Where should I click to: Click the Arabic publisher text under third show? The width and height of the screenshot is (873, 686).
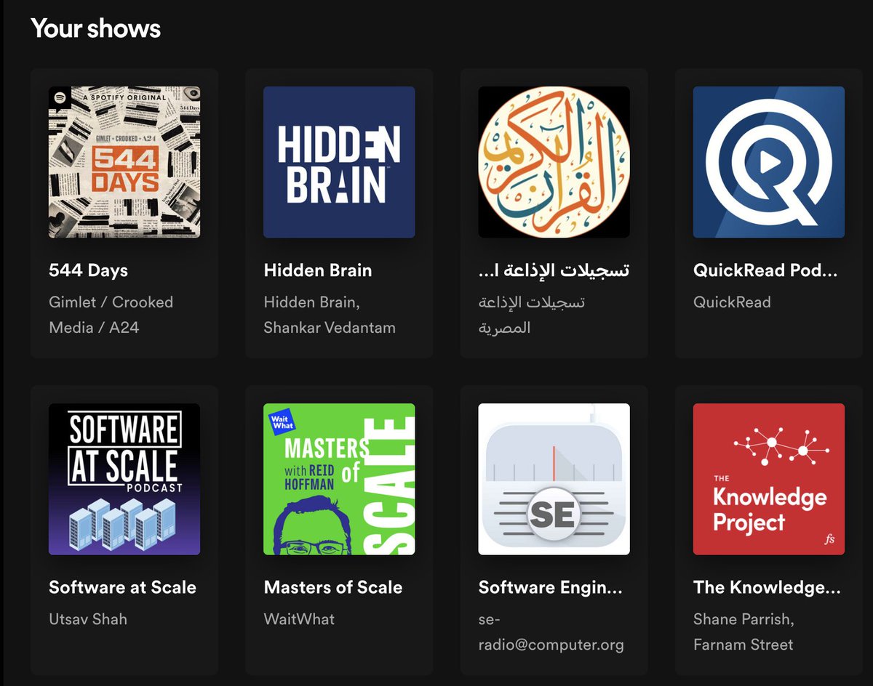(x=532, y=315)
